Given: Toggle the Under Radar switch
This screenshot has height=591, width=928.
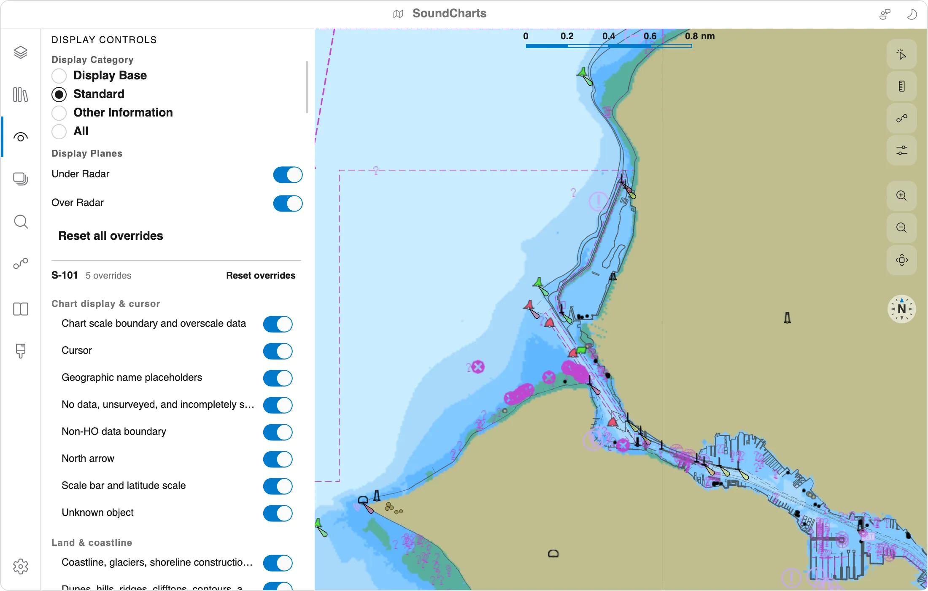Looking at the screenshot, I should 288,175.
